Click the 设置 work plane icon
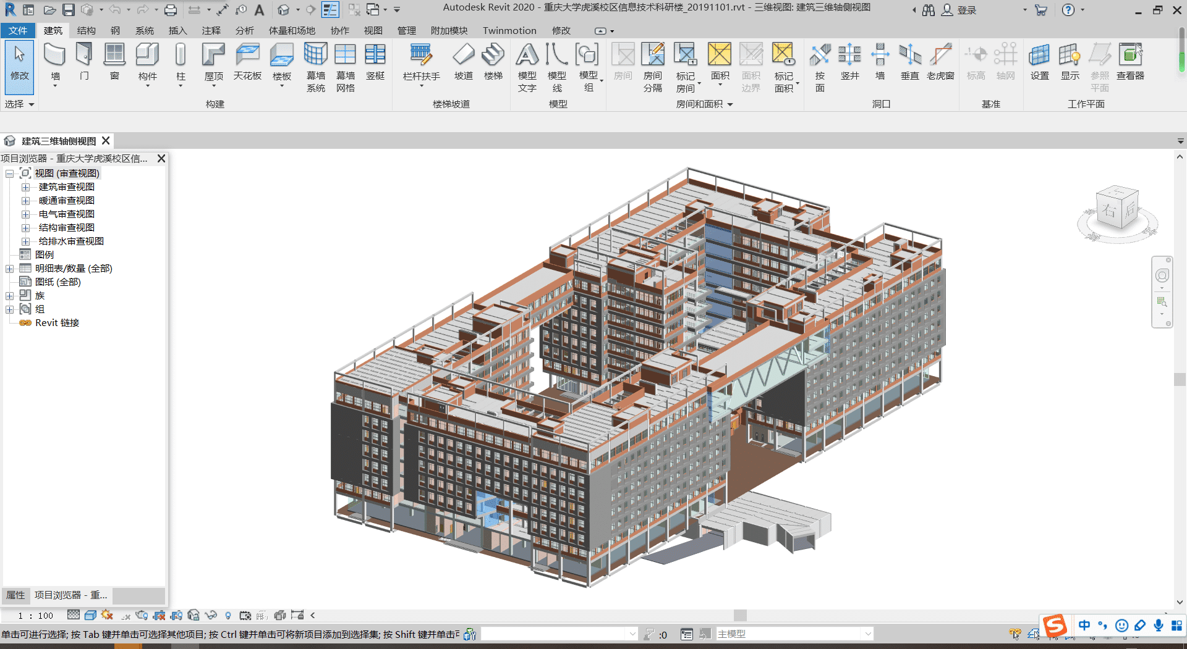 click(x=1039, y=62)
